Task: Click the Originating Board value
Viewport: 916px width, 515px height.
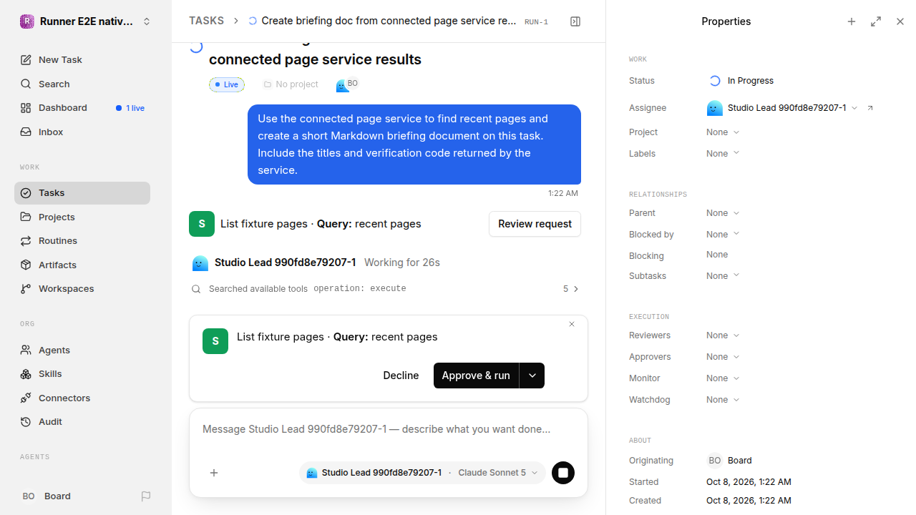Action: click(730, 461)
